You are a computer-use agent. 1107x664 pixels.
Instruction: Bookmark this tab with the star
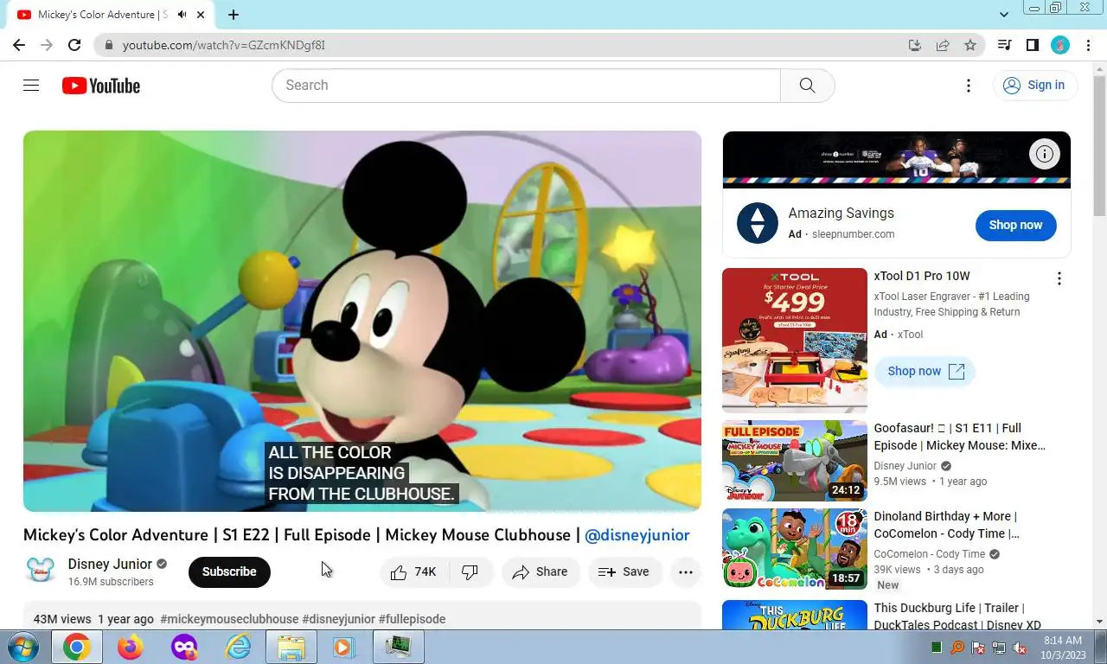(x=970, y=45)
